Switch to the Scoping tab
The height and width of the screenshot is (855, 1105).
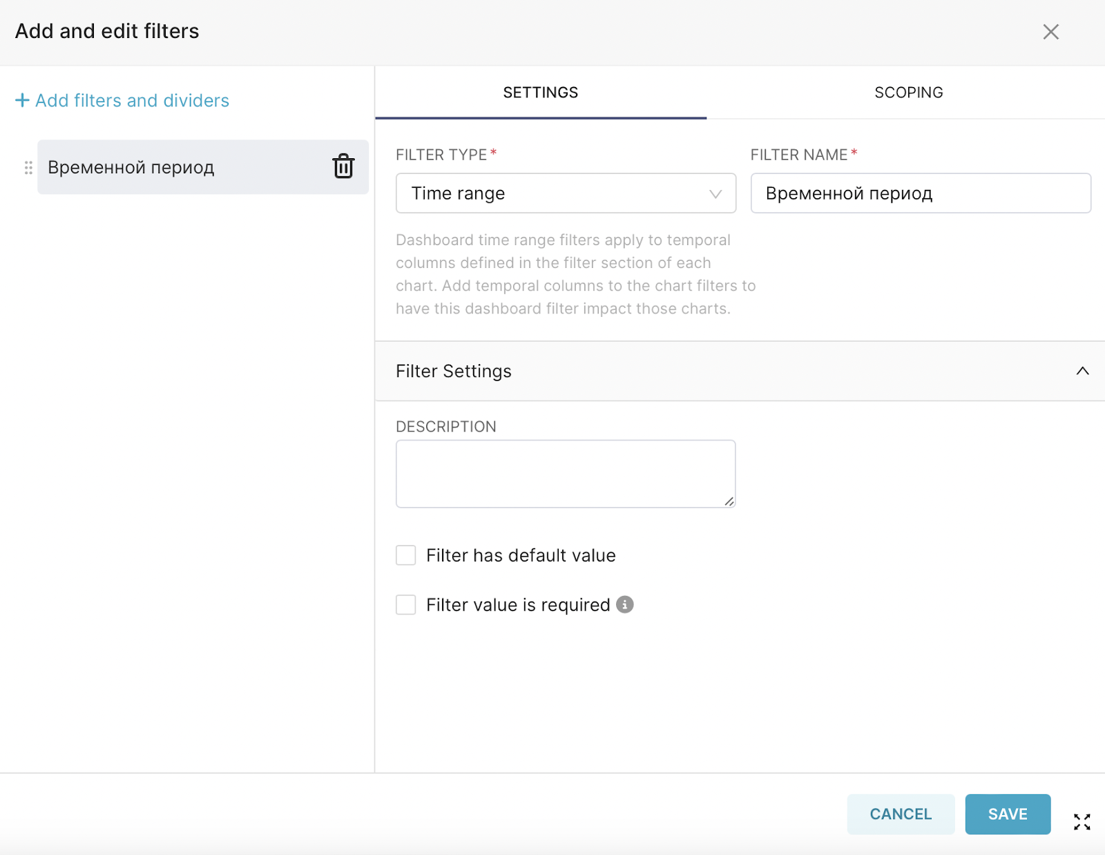pyautogui.click(x=908, y=93)
